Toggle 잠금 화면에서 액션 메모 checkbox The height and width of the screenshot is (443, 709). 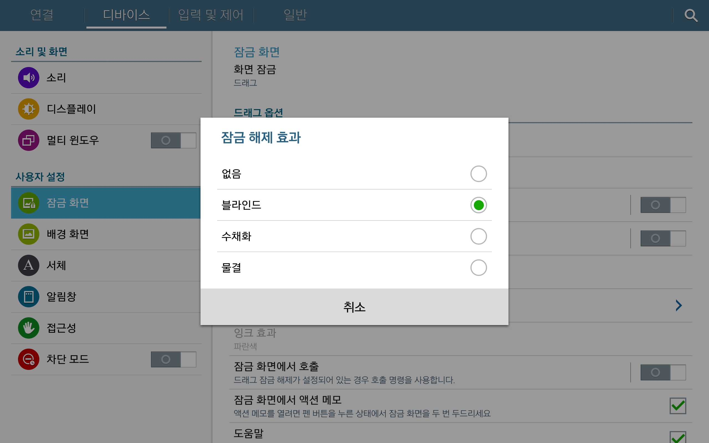(677, 406)
